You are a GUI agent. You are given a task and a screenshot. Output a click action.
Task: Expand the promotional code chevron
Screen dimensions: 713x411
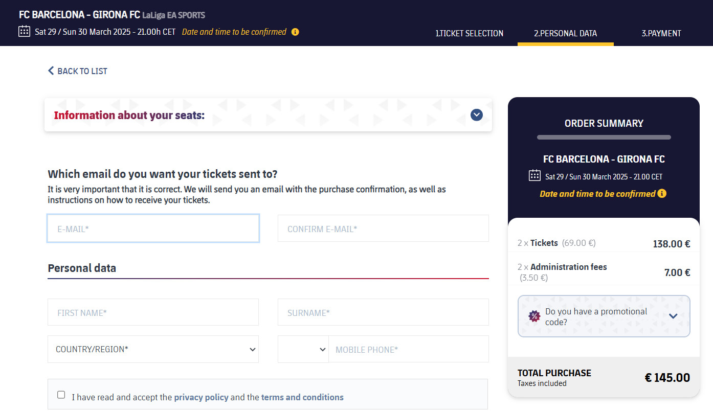(x=673, y=316)
